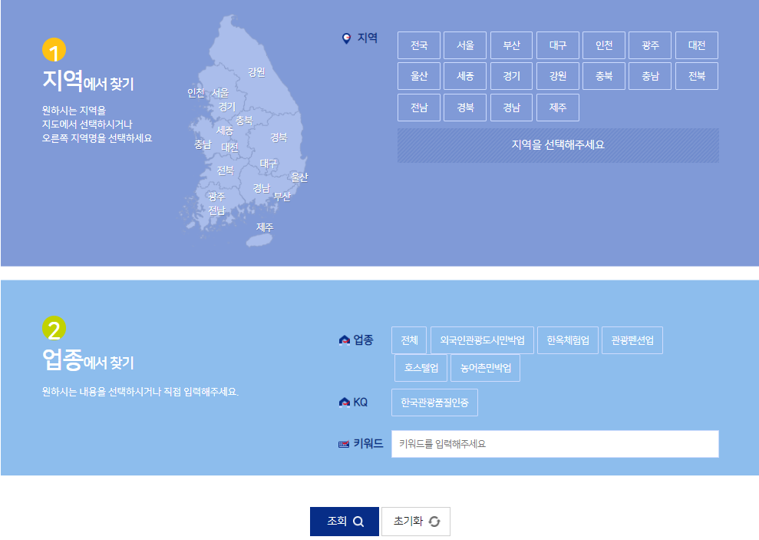The width and height of the screenshot is (759, 540).
Task: Click the magnifier icon inside the 조회 button
Action: [359, 520]
